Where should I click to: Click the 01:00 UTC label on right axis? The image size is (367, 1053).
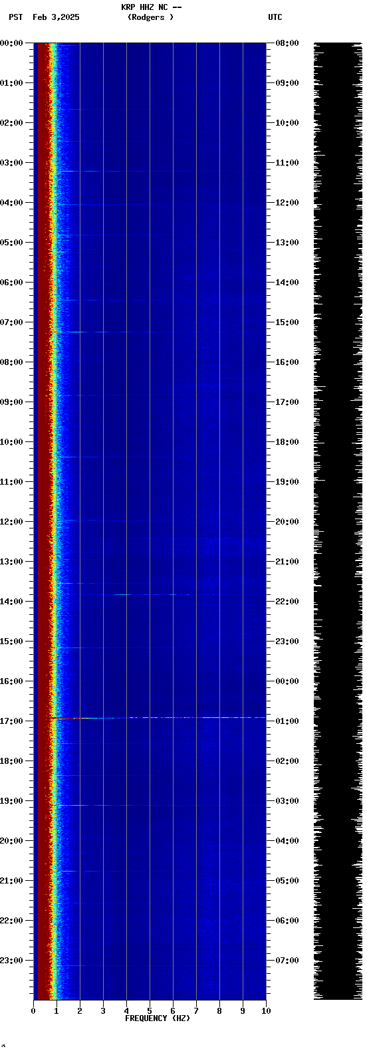287,721
